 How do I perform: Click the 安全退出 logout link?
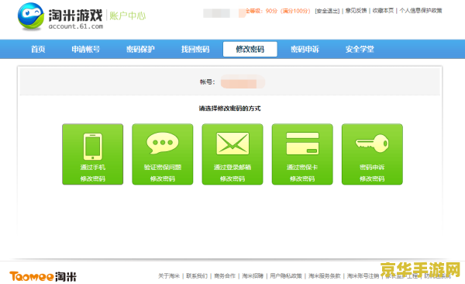point(327,11)
